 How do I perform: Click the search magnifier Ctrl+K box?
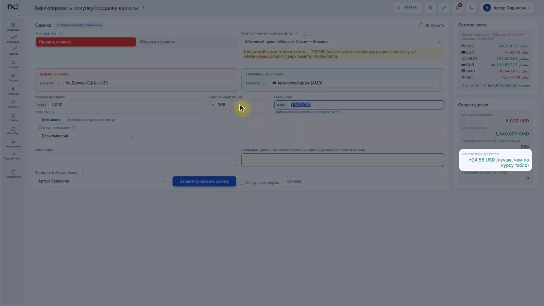(408, 7)
